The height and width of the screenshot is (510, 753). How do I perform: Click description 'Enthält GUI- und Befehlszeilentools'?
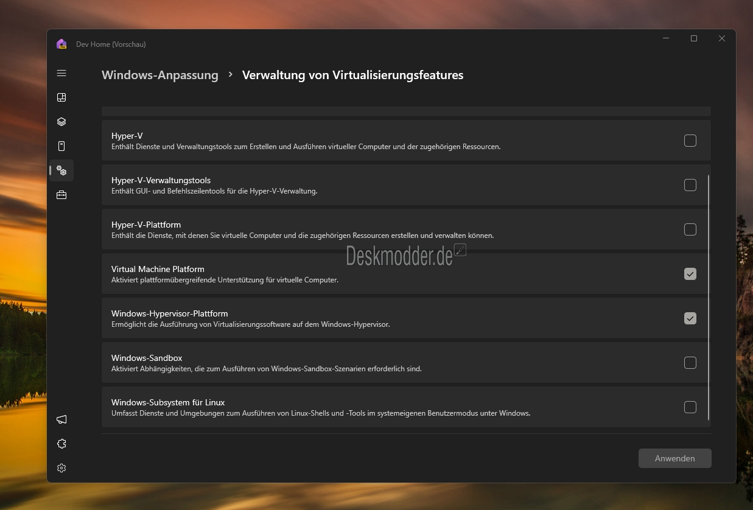coord(214,191)
